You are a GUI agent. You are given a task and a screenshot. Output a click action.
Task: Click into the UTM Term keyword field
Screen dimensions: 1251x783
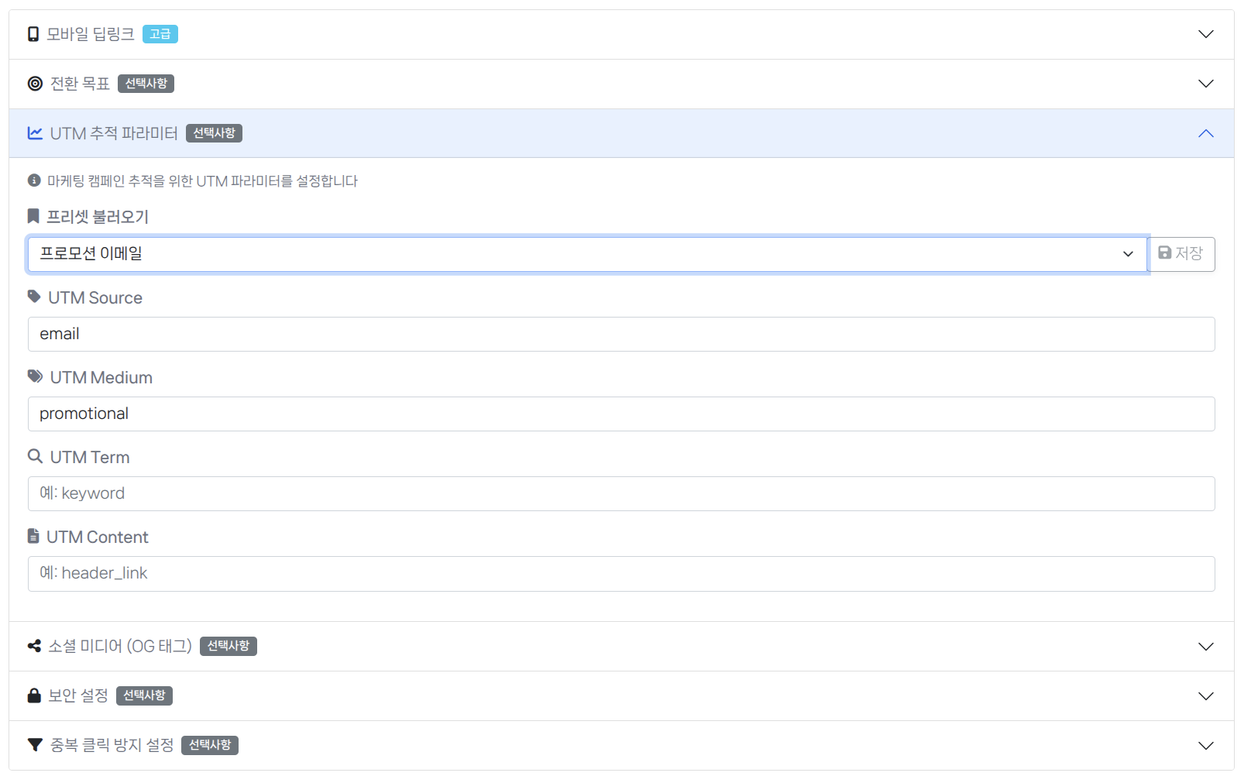(620, 494)
